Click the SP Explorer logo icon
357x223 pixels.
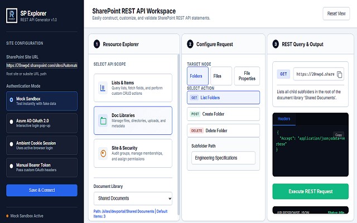click(x=12, y=16)
